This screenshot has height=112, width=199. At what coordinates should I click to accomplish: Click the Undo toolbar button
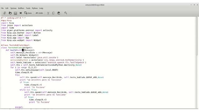(x=39, y=13)
